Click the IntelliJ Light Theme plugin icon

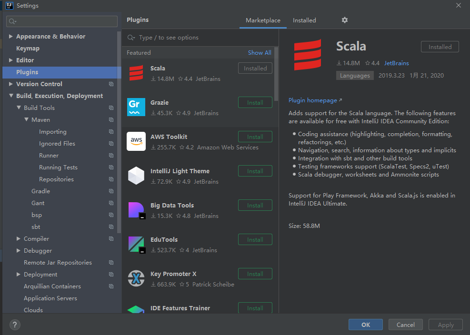(x=136, y=176)
